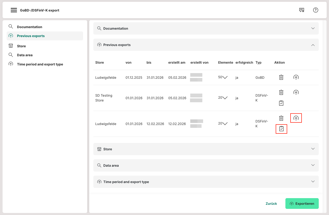
Task: Click the feedback chat icon
Action: 302,10
